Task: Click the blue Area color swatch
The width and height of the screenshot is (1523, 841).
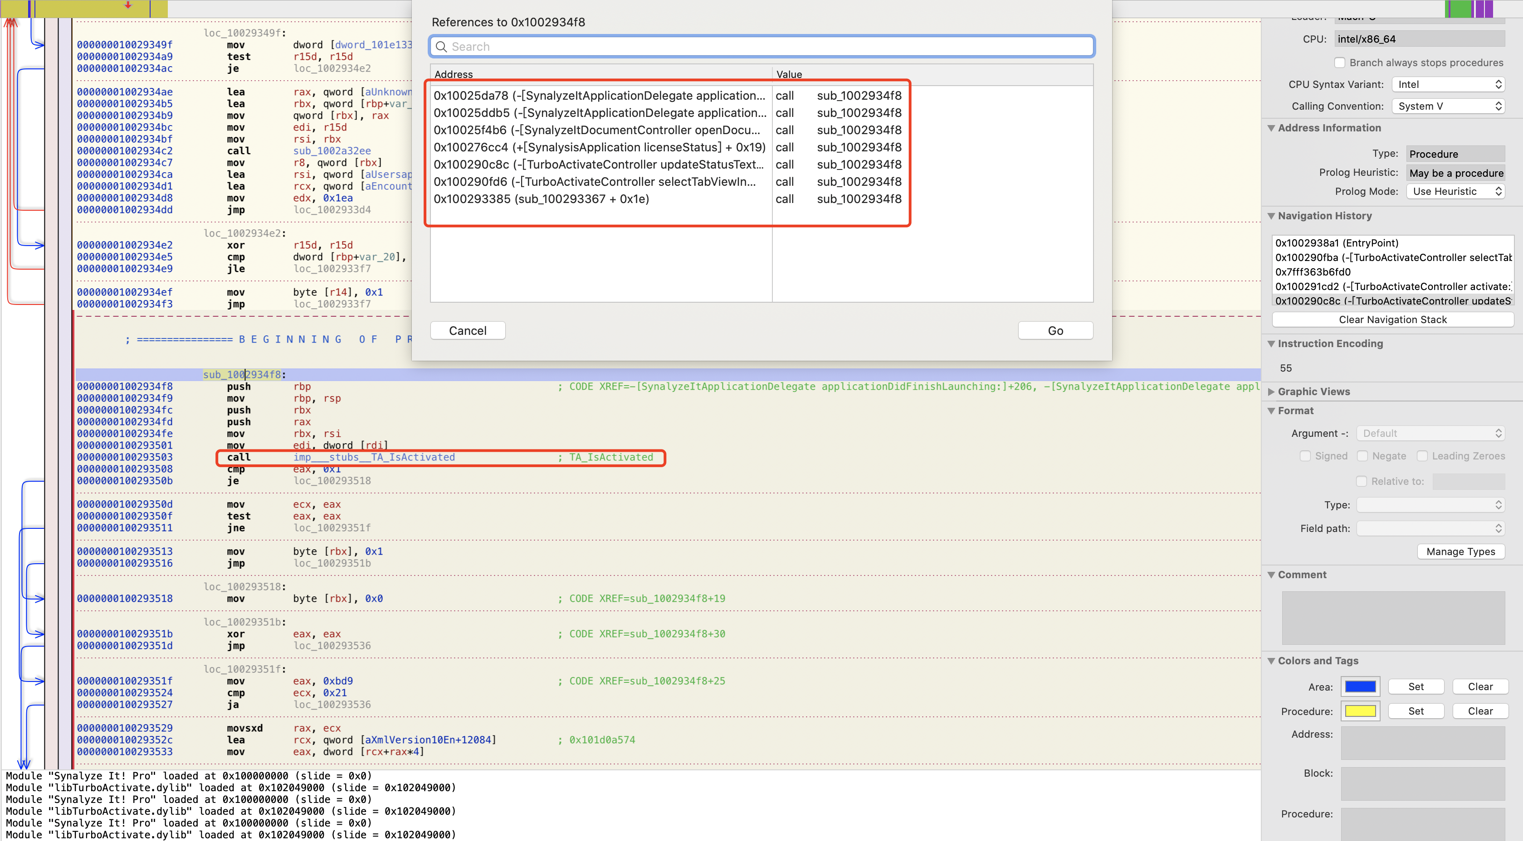Action: tap(1360, 687)
